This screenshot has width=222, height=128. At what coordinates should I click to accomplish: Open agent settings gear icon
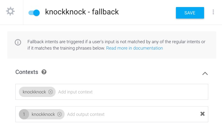click(x=11, y=12)
